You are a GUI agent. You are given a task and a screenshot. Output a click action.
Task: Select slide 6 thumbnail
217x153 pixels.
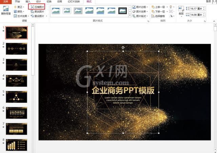tap(17, 113)
